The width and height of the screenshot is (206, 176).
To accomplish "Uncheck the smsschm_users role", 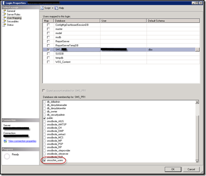I will [44, 160].
